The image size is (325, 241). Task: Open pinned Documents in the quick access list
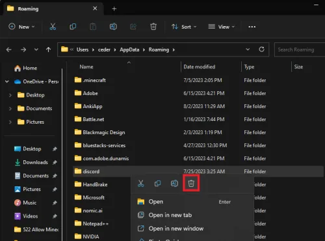[x=32, y=176]
